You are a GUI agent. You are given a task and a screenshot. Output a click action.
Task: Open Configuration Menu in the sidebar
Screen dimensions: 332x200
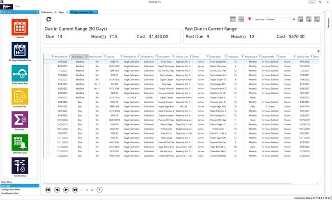20,189
